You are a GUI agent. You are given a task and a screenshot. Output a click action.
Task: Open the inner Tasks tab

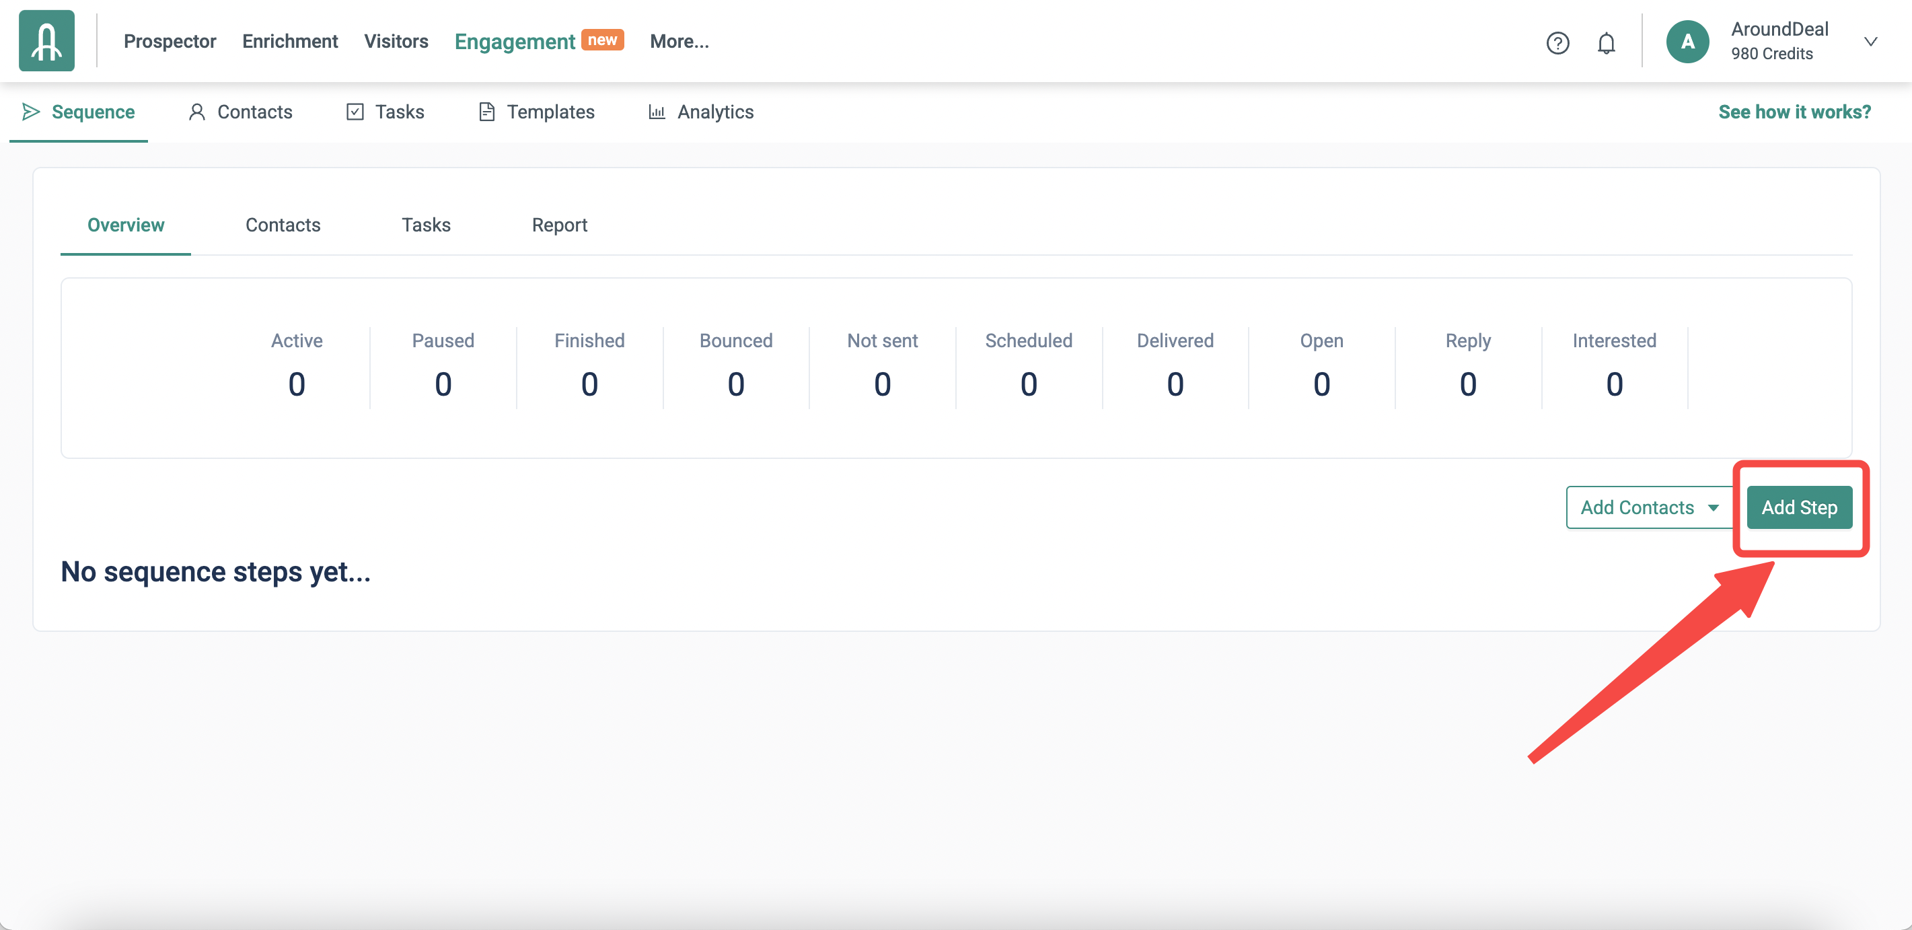pyautogui.click(x=425, y=225)
